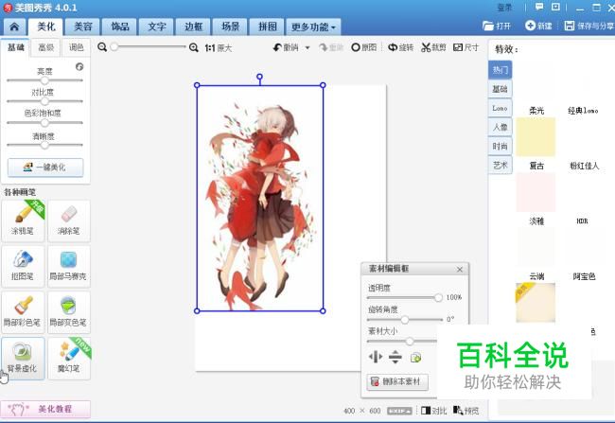Click the 裁剪 crop scissors icon
615x423 pixels.
click(426, 47)
